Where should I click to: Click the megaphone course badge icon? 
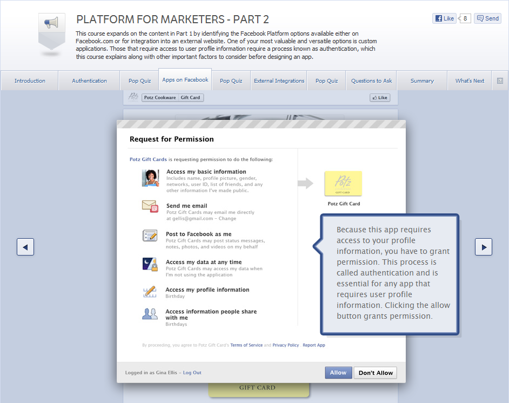click(52, 31)
